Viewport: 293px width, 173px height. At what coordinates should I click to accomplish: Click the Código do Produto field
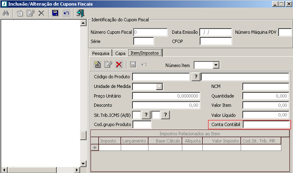point(161,77)
